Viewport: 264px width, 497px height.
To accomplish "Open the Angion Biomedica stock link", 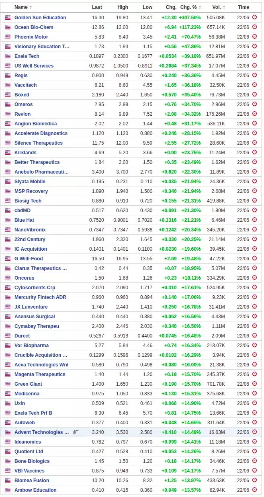I will click(x=36, y=124).
